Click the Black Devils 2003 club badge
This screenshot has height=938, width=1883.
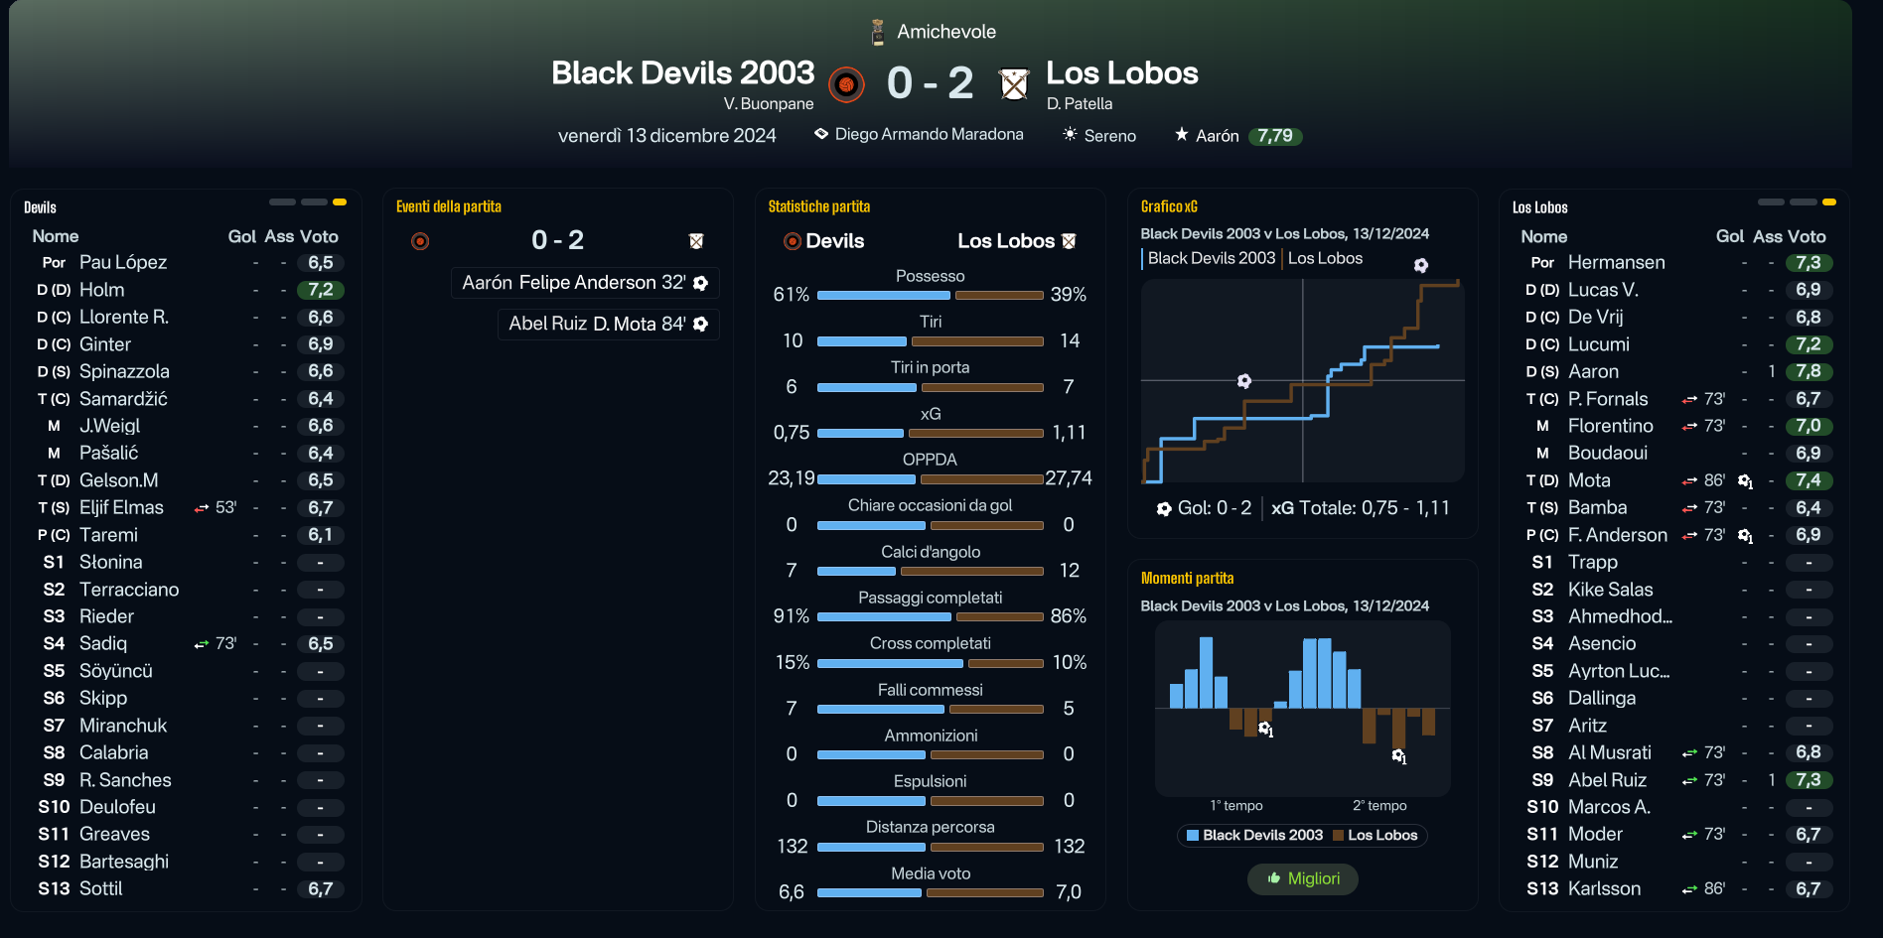pyautogui.click(x=846, y=84)
